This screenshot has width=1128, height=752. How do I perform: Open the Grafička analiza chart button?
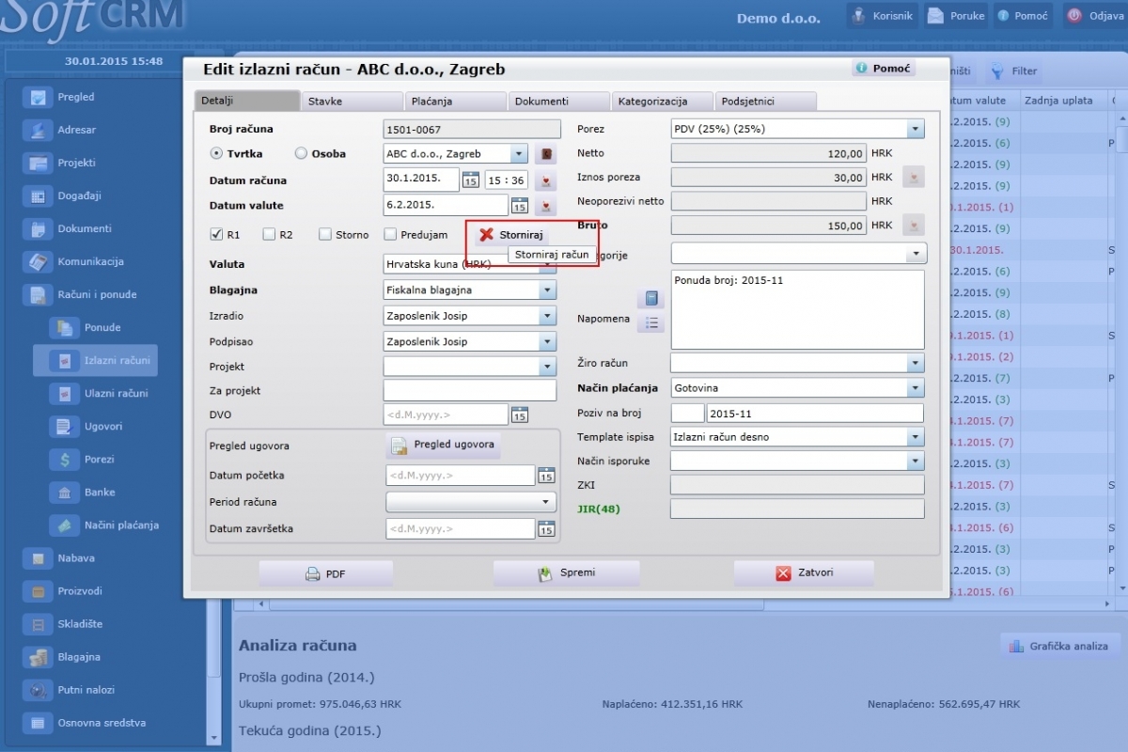pyautogui.click(x=1060, y=646)
